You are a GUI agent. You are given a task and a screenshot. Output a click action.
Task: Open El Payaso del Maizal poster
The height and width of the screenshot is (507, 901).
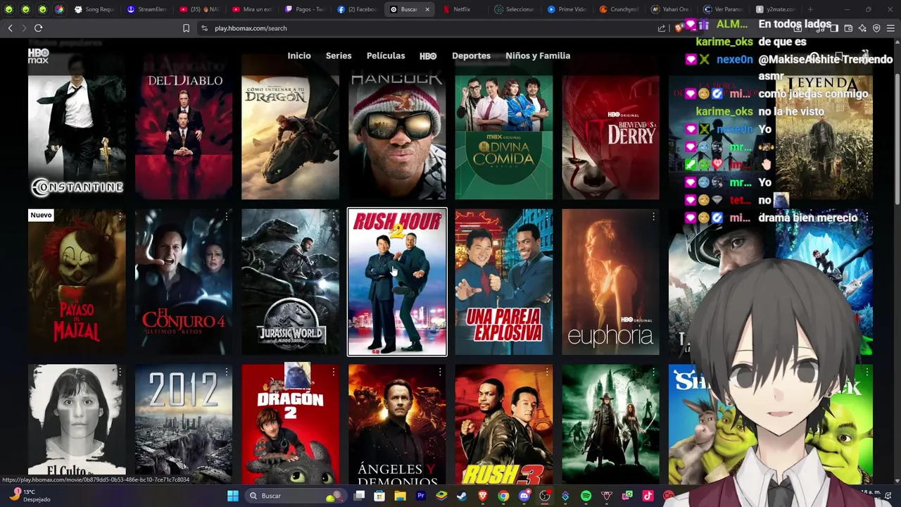(x=77, y=282)
